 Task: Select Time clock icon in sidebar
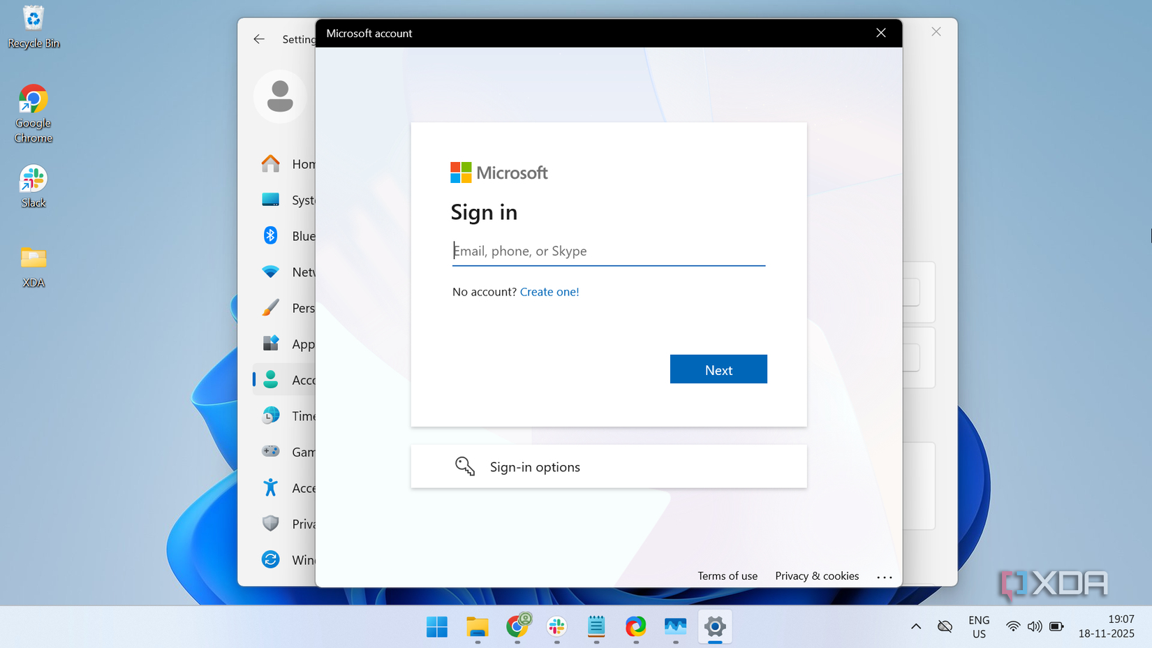pos(270,415)
